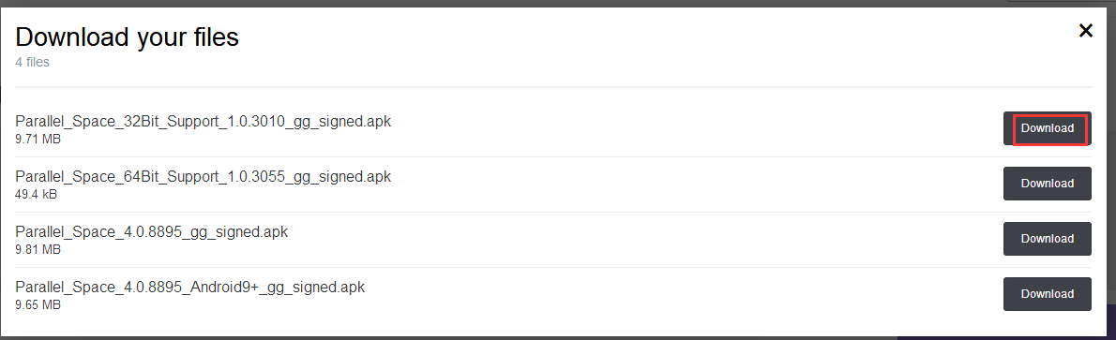Viewport: 1116px width, 340px height.
Task: Click the 9.71 MB size label
Action: click(38, 140)
